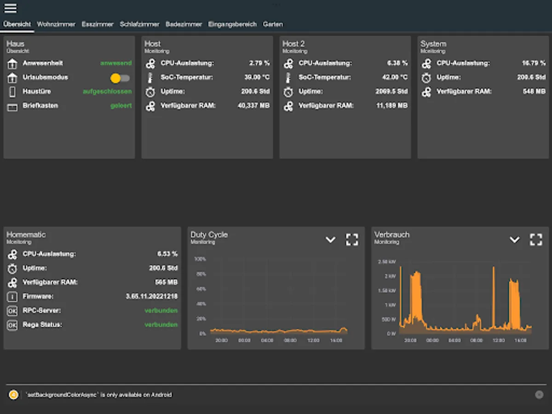Click the aufgeschlossen Haustüre status
The height and width of the screenshot is (414, 552).
tap(107, 92)
